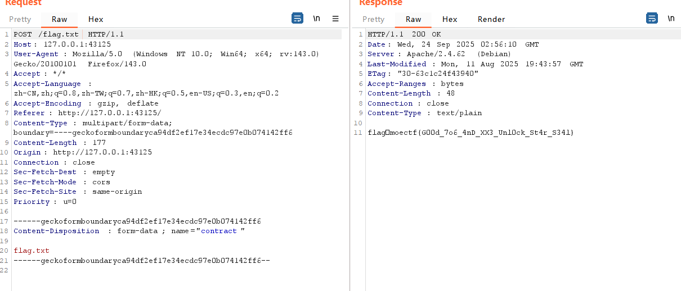Select the request Raw tab
Image resolution: width=681 pixels, height=291 pixels.
[x=60, y=19]
